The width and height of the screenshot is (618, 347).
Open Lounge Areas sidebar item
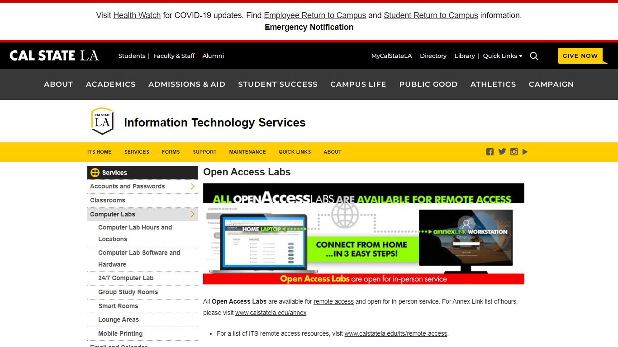tap(119, 319)
